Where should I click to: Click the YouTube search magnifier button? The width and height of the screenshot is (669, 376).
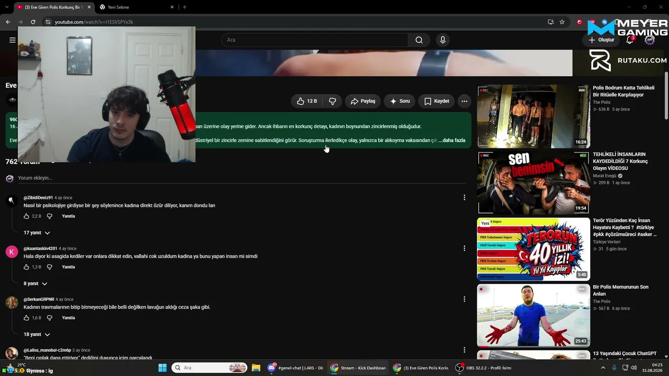(419, 40)
